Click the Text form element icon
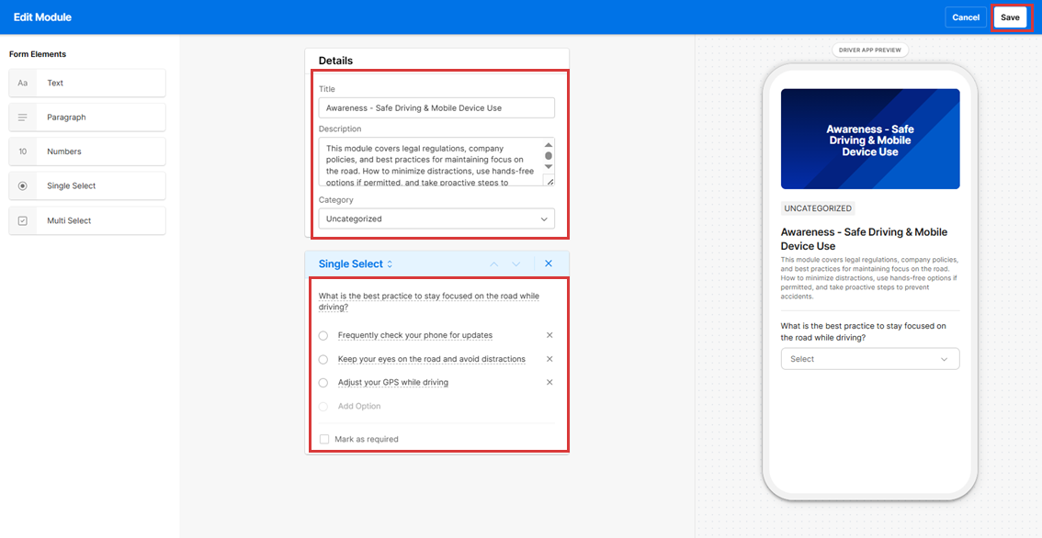Viewport: 1042px width, 538px height. 23,83
